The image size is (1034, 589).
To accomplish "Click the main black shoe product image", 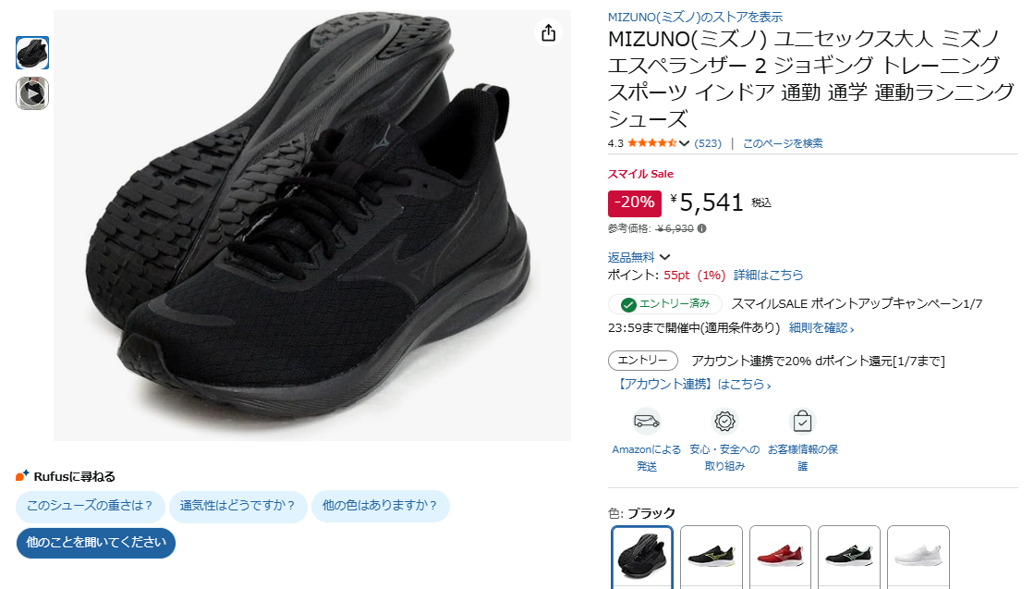I will point(312,226).
